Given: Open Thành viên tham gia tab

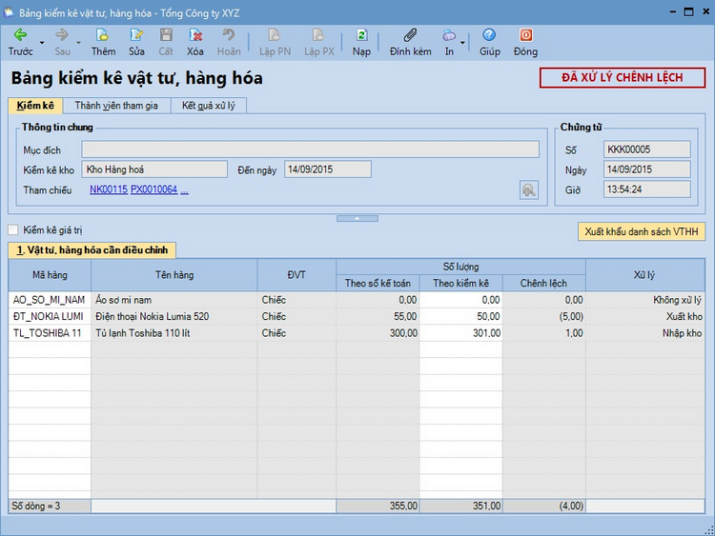Looking at the screenshot, I should 116,106.
